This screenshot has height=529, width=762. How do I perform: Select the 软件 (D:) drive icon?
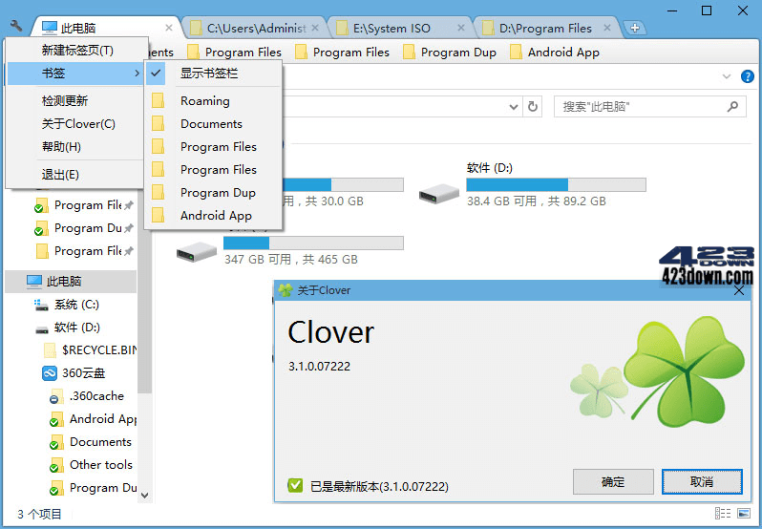click(x=439, y=193)
